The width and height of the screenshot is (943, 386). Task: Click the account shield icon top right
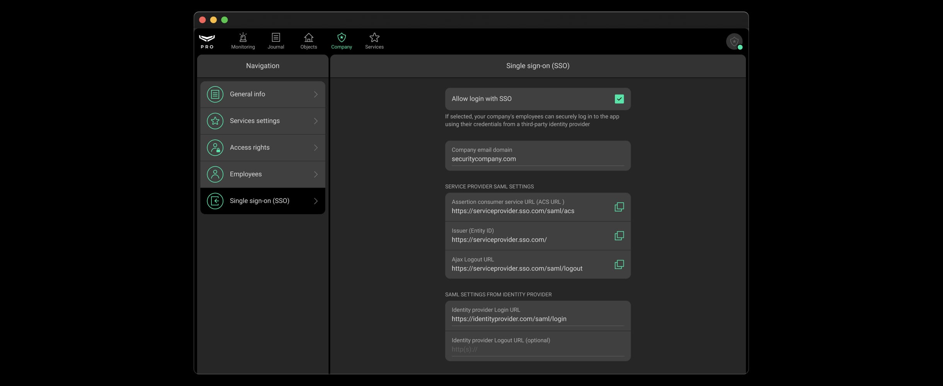click(734, 41)
